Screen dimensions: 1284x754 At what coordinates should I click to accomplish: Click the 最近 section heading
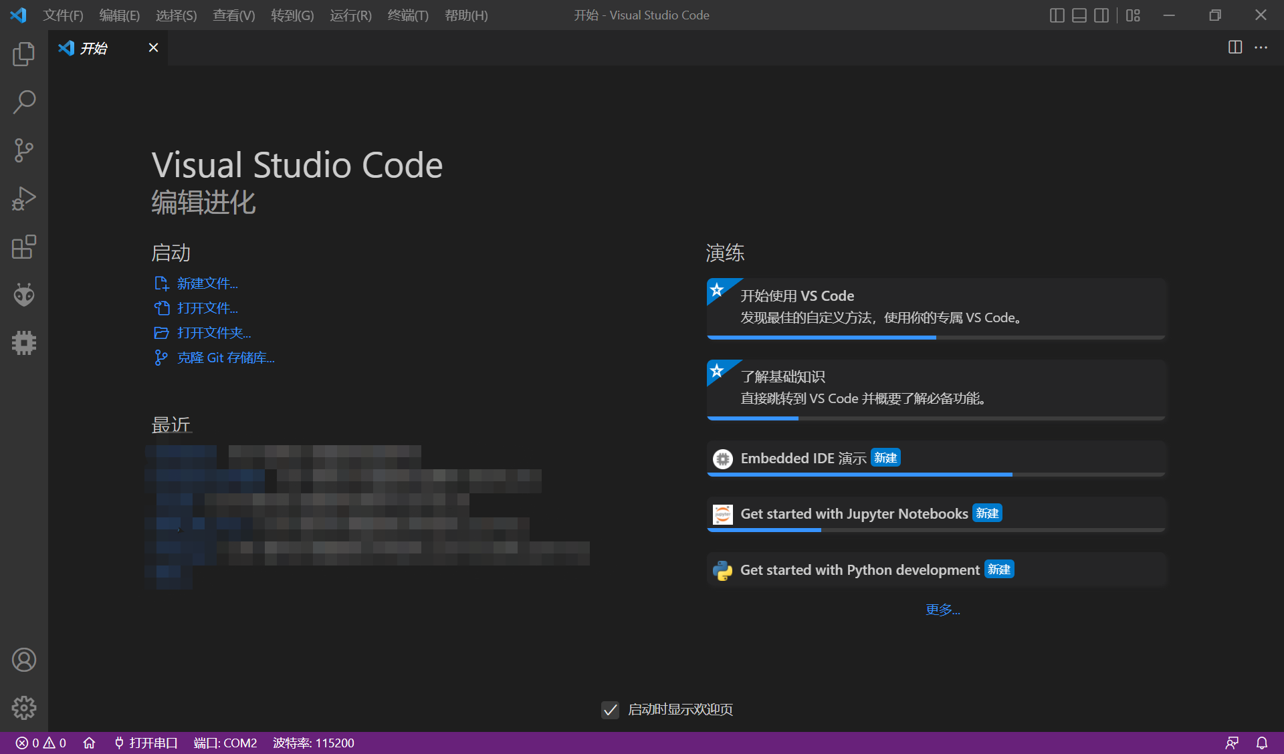171,424
